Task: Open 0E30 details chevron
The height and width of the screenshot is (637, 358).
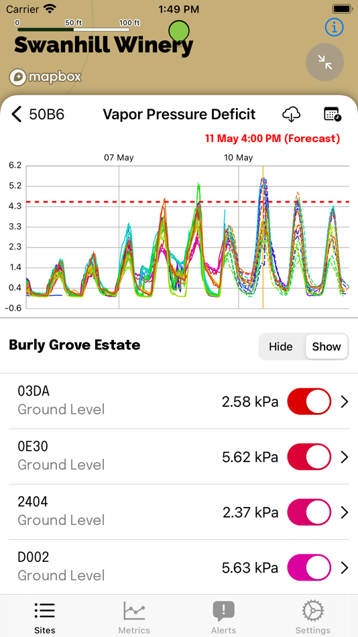Action: click(x=345, y=457)
